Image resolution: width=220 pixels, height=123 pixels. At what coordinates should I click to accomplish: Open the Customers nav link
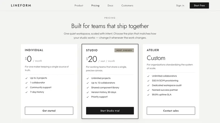(x=127, y=5)
